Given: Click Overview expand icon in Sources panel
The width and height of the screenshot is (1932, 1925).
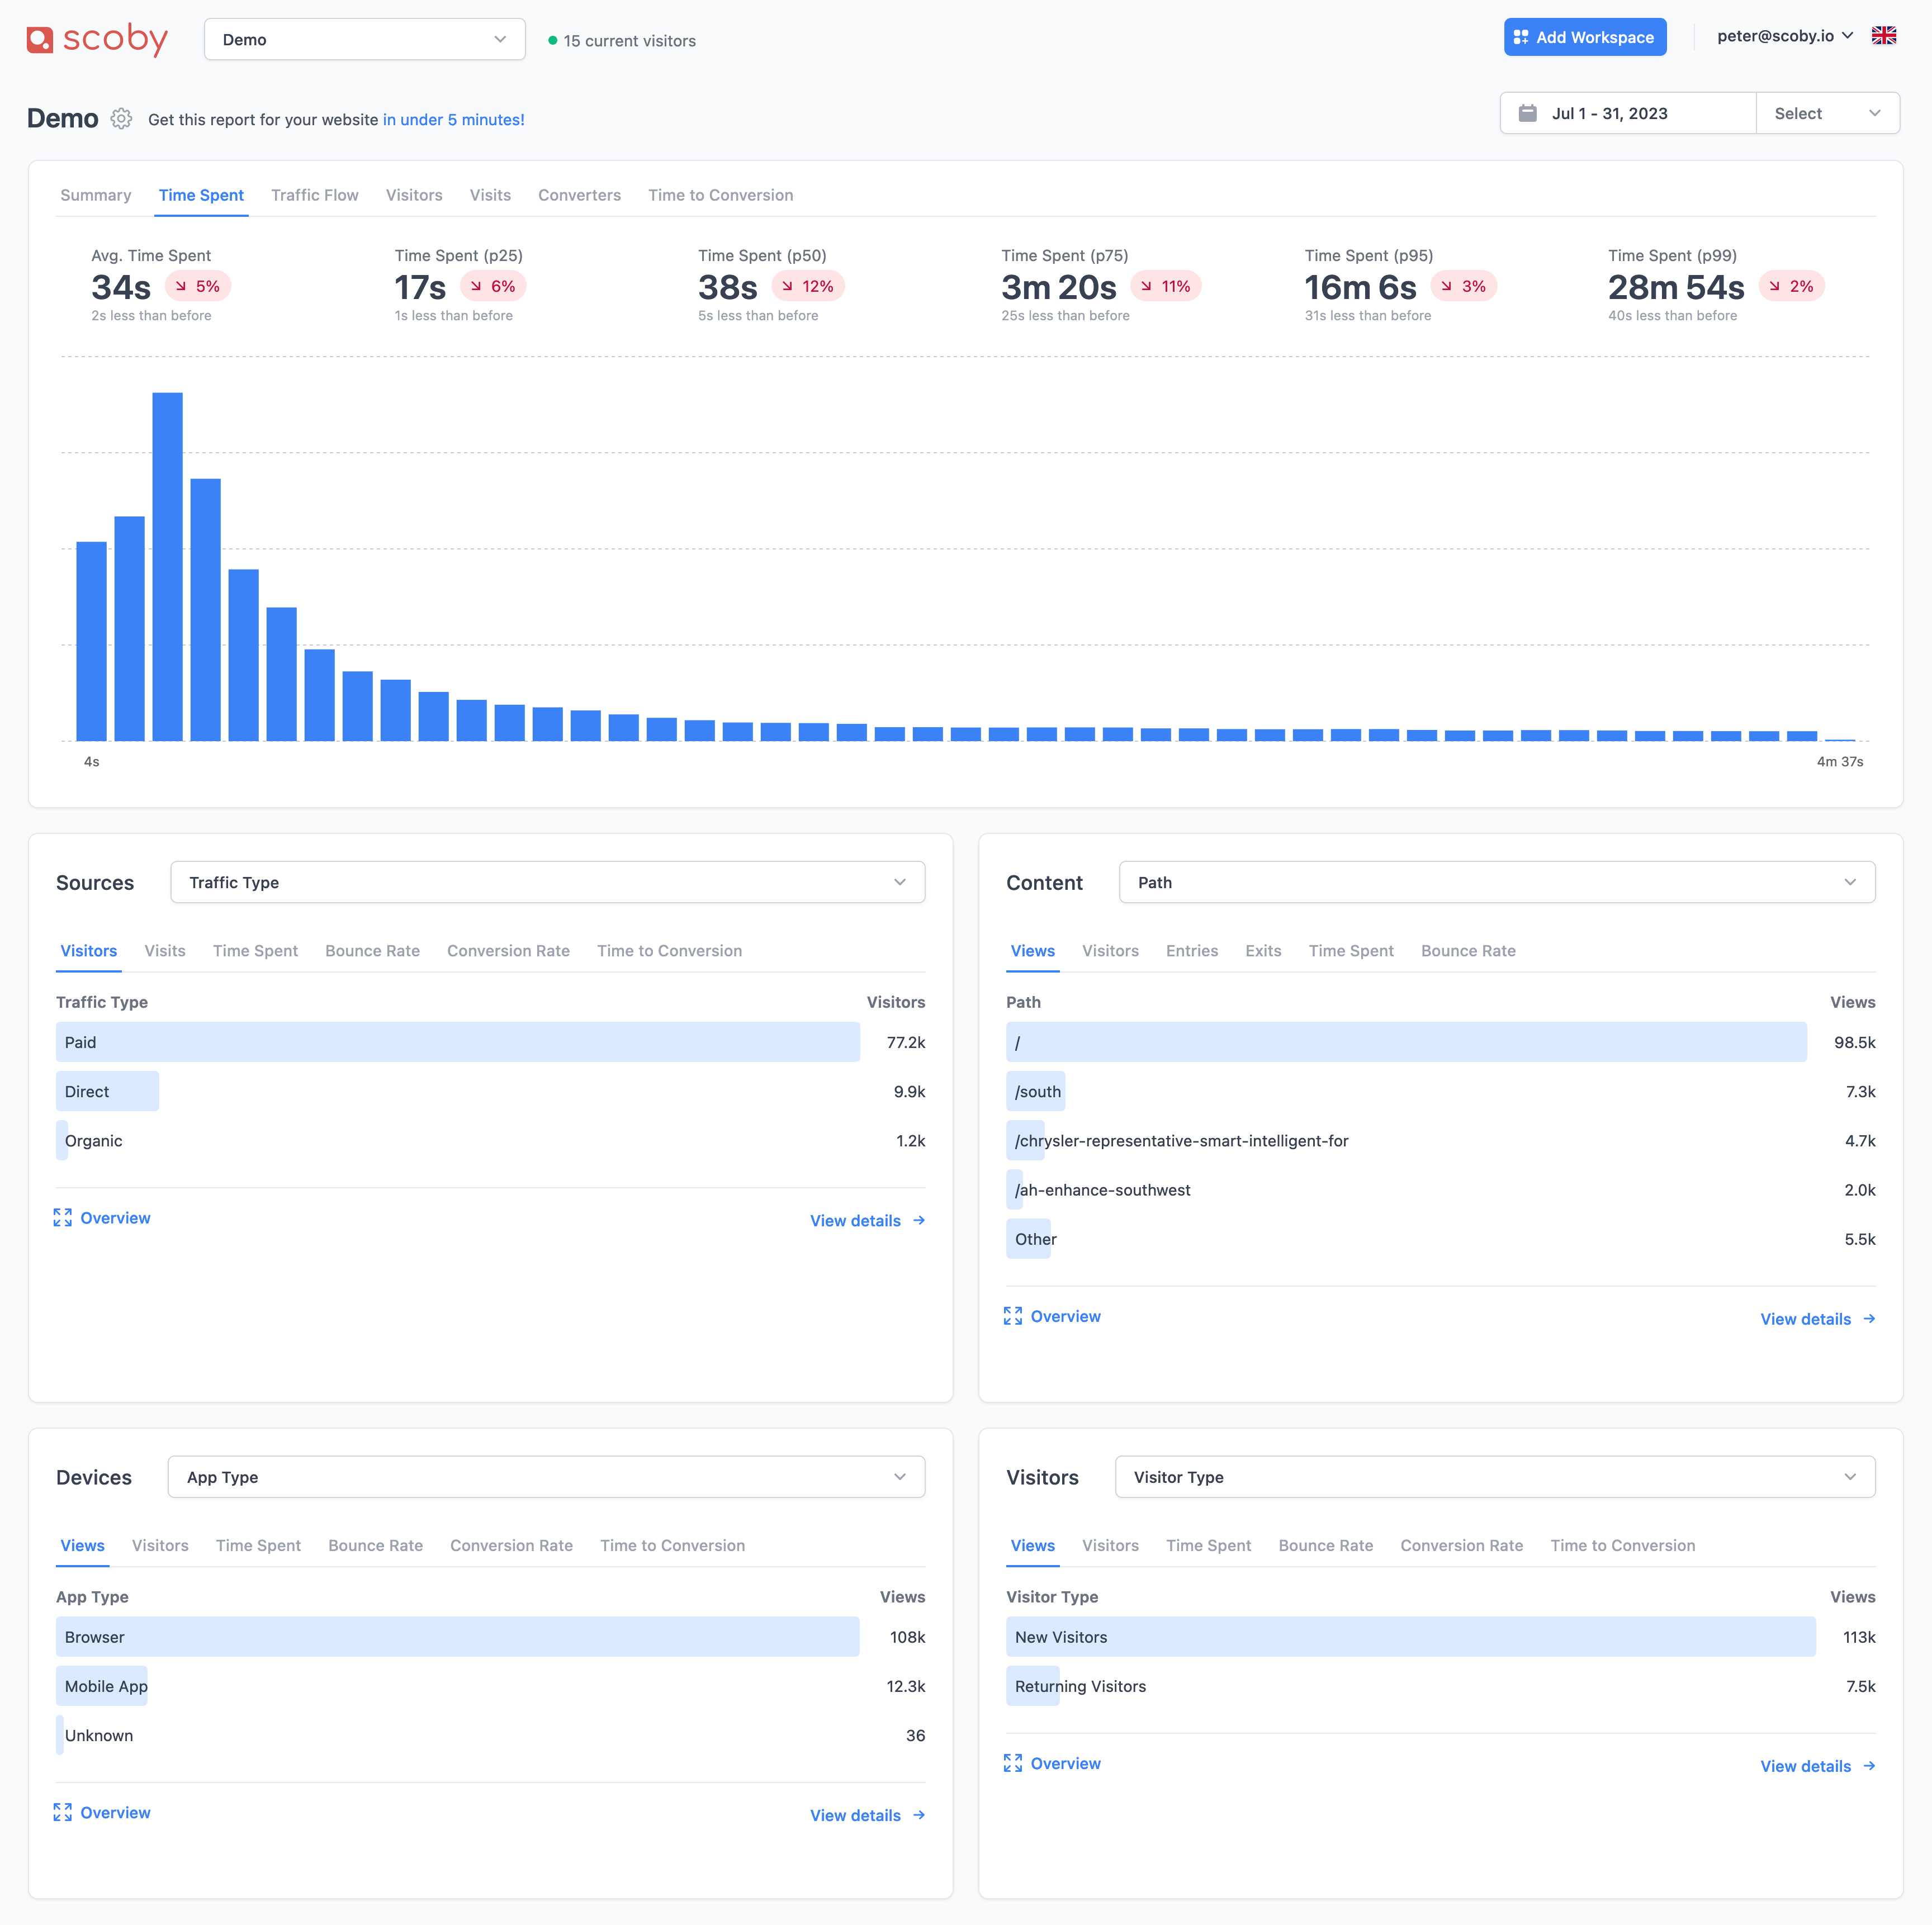Looking at the screenshot, I should (x=63, y=1217).
